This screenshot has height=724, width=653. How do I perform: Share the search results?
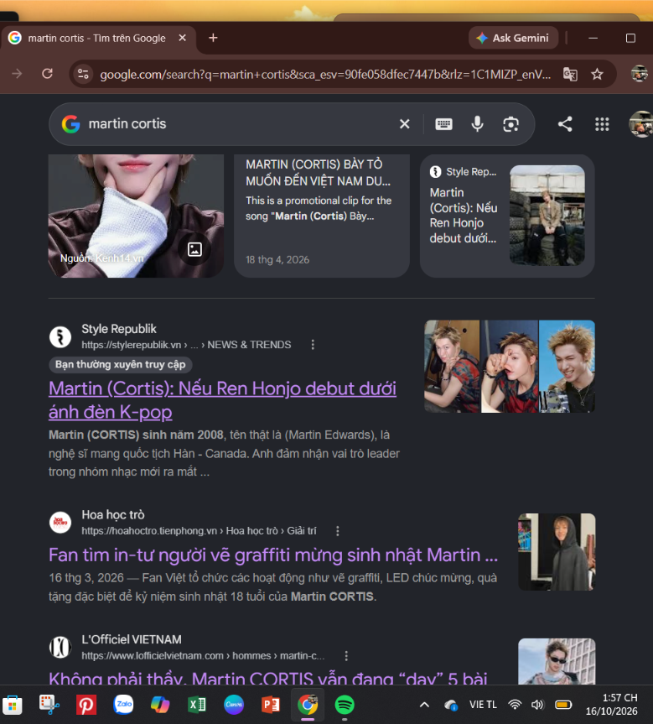(565, 124)
